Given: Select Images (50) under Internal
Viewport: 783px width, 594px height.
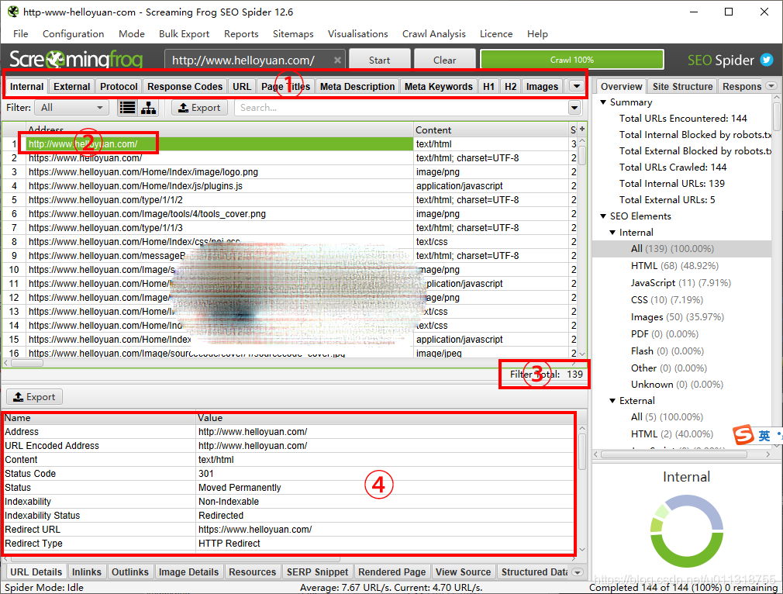Looking at the screenshot, I should (677, 316).
